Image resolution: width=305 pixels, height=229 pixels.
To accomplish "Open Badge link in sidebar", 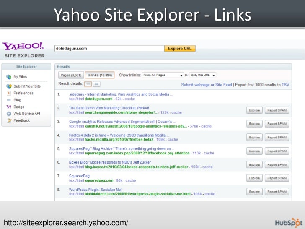I will coord(19,107).
